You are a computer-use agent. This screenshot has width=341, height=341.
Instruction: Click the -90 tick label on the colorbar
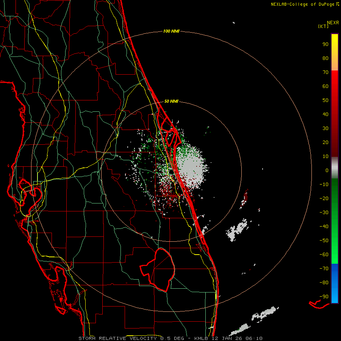click(x=324, y=297)
